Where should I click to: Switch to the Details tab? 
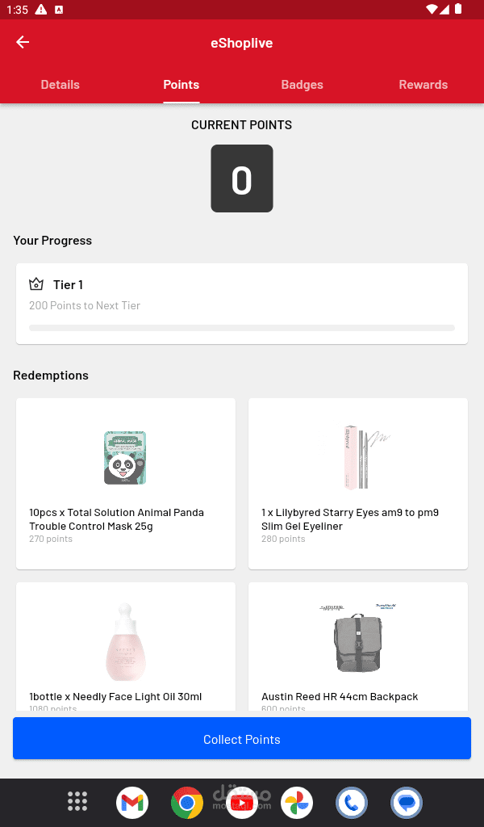click(x=60, y=85)
